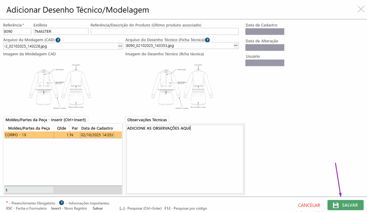Click the help icon beside Arquivo da Modagem (CAD)

pyautogui.click(x=58, y=40)
